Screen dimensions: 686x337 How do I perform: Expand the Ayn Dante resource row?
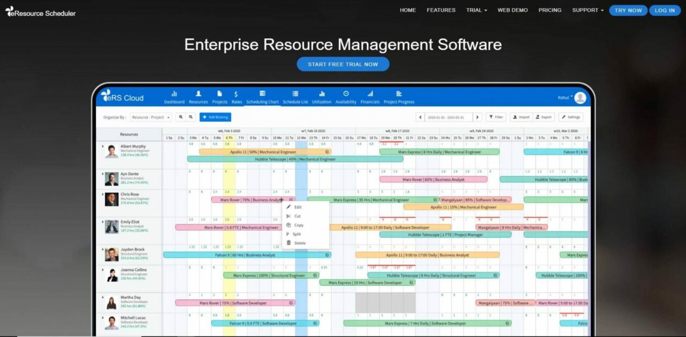click(x=102, y=174)
